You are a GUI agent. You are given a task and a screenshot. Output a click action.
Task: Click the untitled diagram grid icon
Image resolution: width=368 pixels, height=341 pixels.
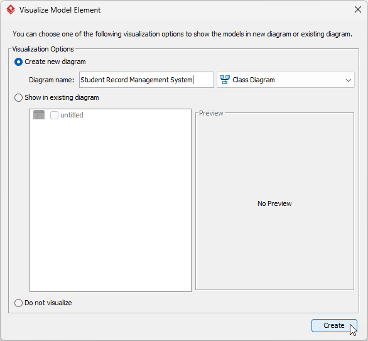tap(39, 115)
